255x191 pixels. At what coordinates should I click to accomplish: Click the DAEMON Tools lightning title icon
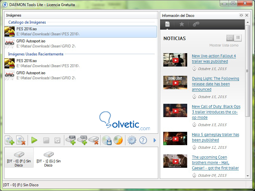5,5
